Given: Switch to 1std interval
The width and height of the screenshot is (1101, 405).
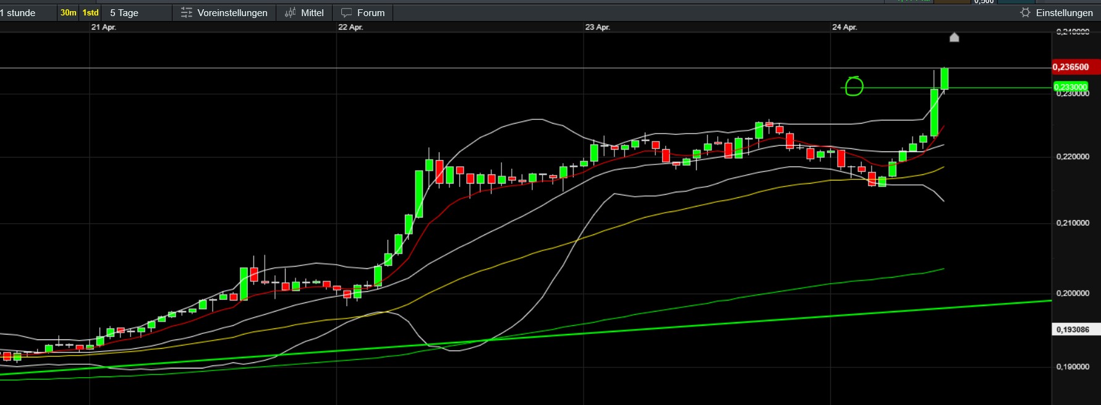Looking at the screenshot, I should point(90,12).
